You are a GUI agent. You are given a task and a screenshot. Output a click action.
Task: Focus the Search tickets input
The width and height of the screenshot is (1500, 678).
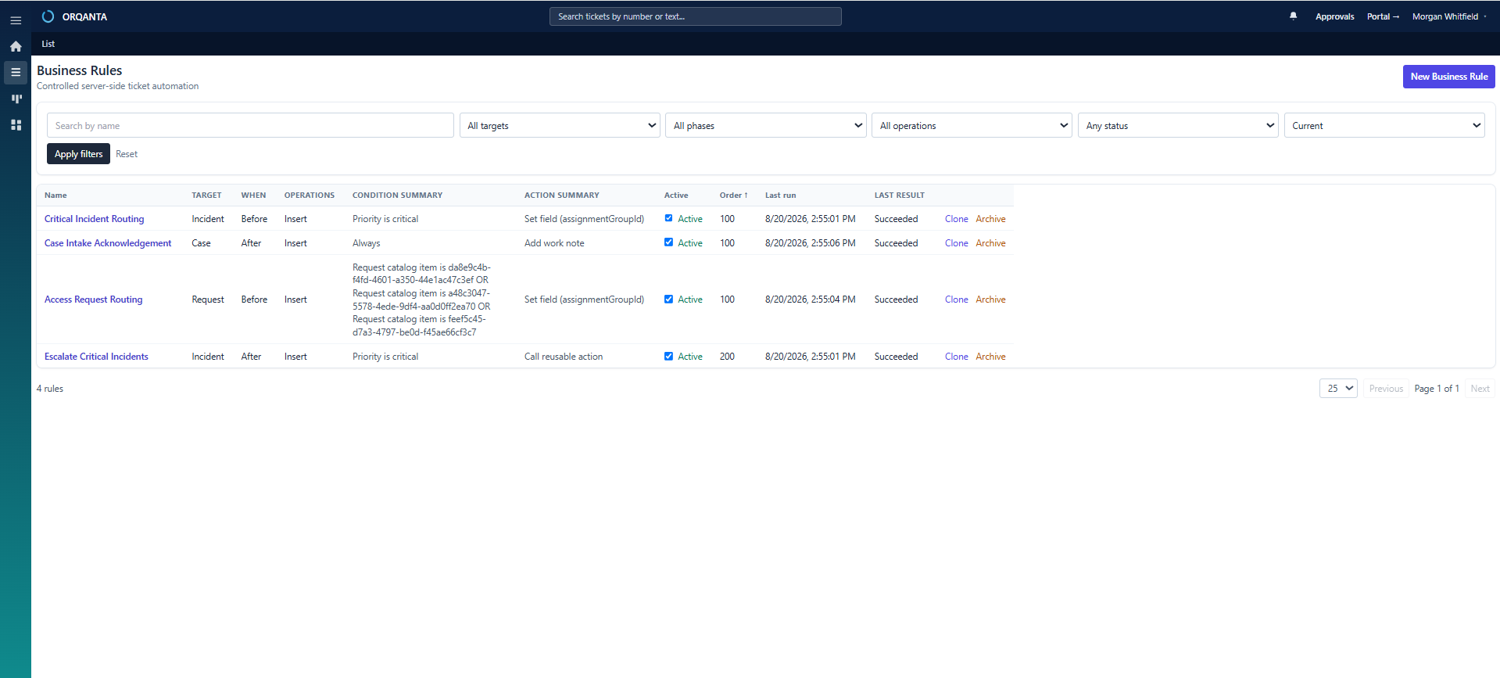pos(695,16)
